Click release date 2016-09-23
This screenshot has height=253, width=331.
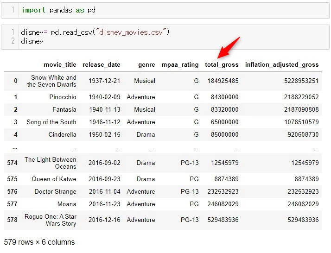104,179
